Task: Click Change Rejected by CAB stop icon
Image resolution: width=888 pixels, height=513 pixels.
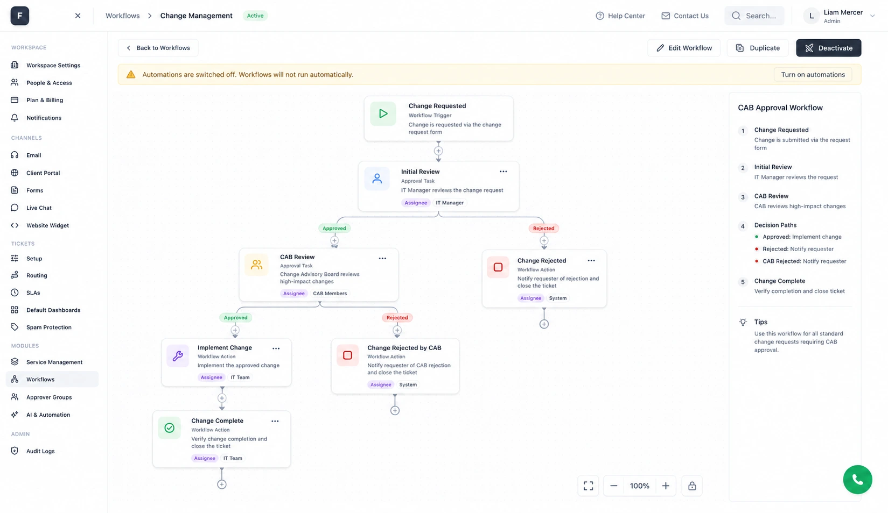Action: coord(347,355)
